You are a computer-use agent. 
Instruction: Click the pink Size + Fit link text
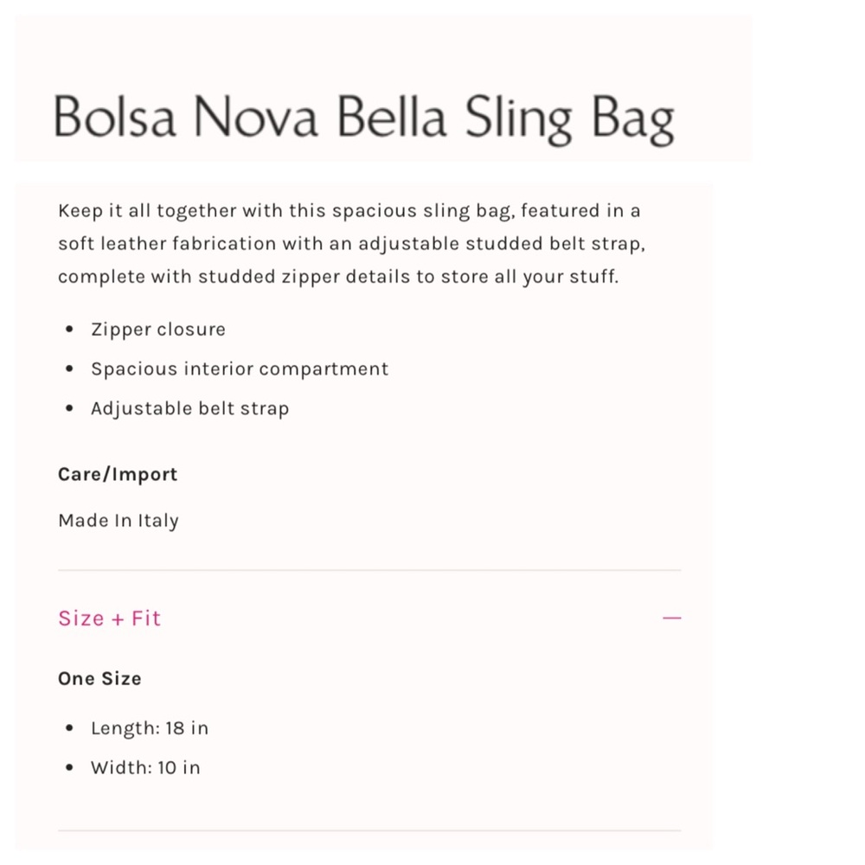(x=109, y=618)
